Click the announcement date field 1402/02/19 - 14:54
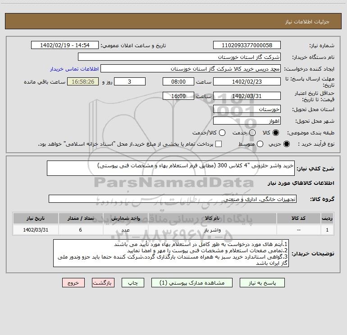 click(64, 45)
